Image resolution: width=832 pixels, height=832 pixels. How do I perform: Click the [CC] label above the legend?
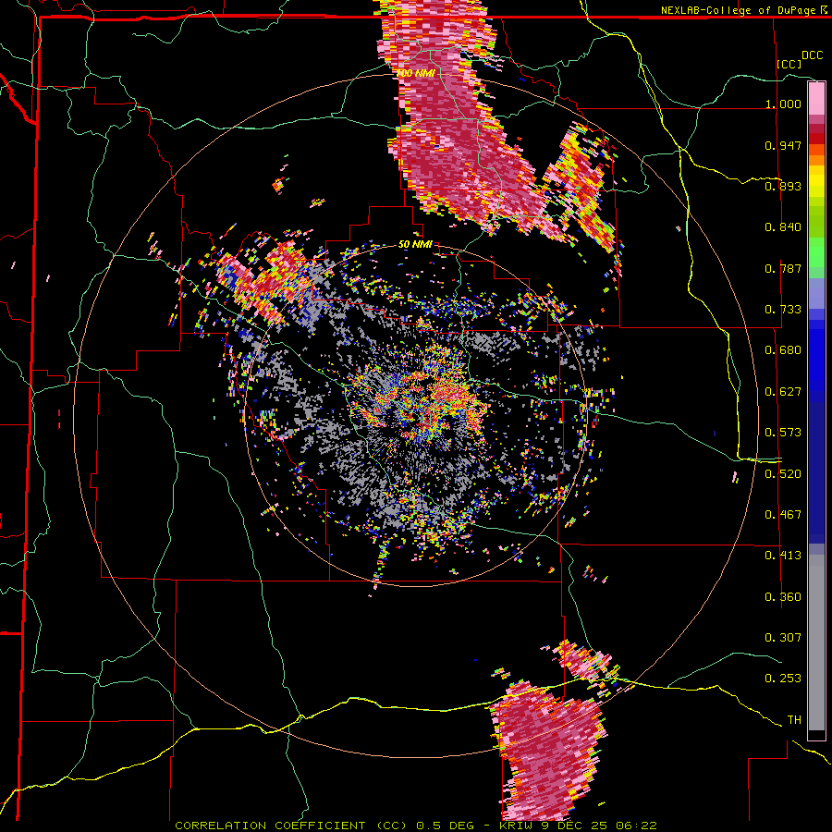coord(789,64)
